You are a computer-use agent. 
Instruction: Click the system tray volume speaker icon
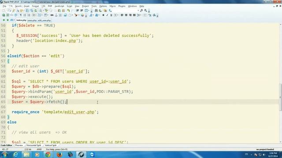(264, 155)
